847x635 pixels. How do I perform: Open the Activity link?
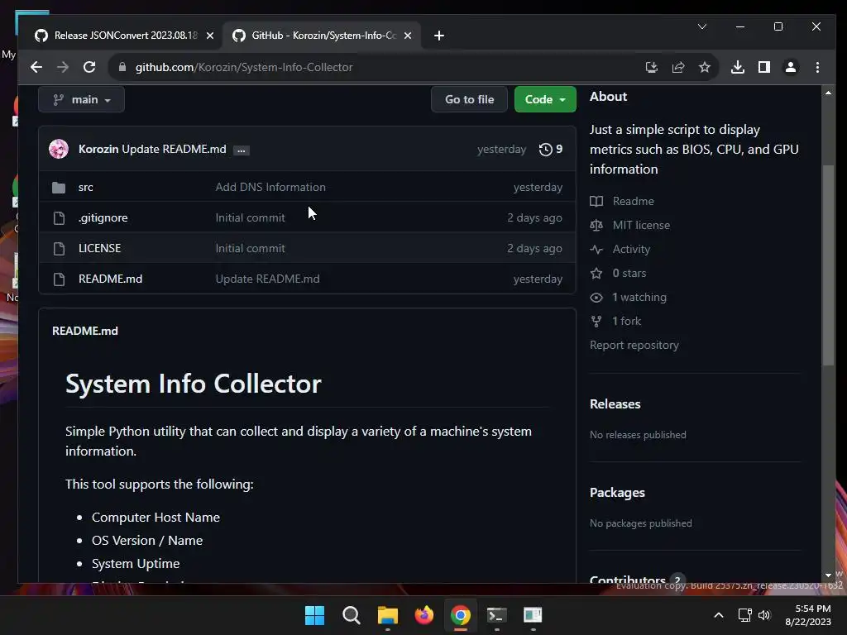coord(631,249)
